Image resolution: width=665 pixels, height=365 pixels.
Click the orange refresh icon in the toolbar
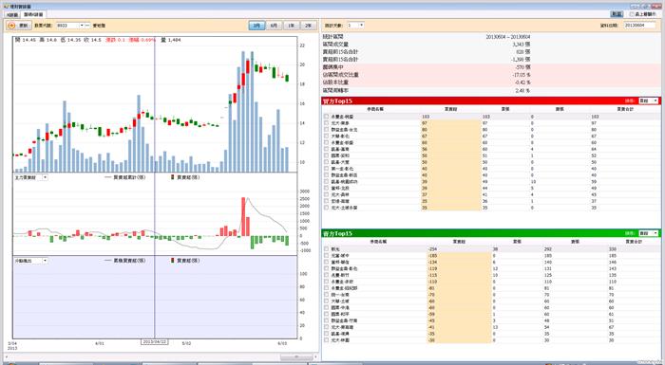pyautogui.click(x=11, y=26)
